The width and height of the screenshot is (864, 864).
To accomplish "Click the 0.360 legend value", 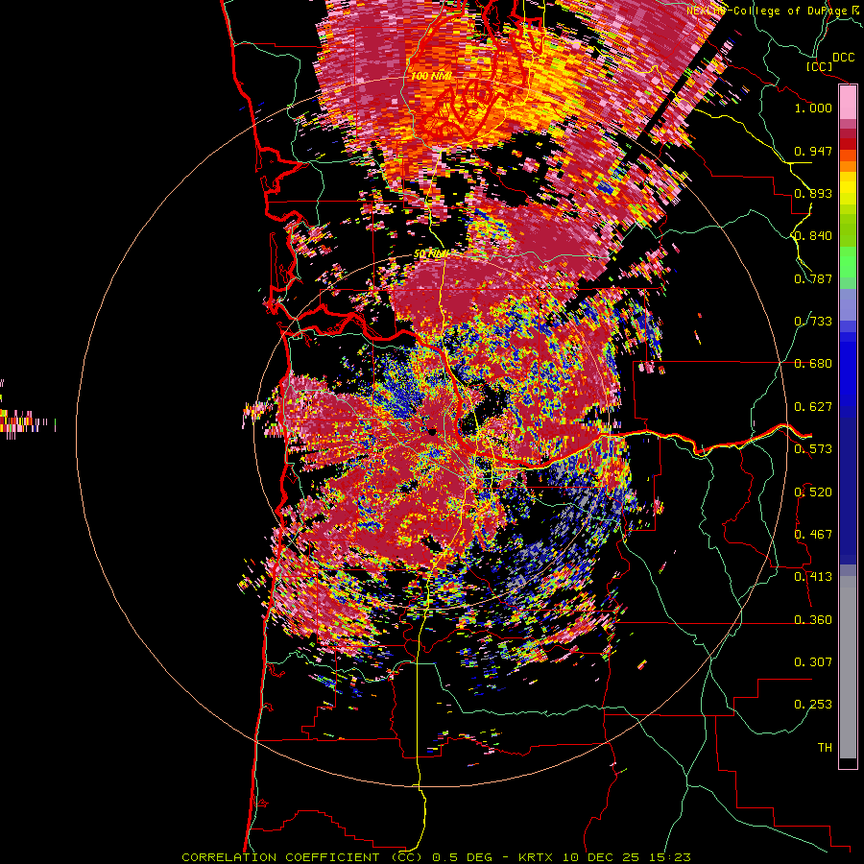I will pos(813,620).
